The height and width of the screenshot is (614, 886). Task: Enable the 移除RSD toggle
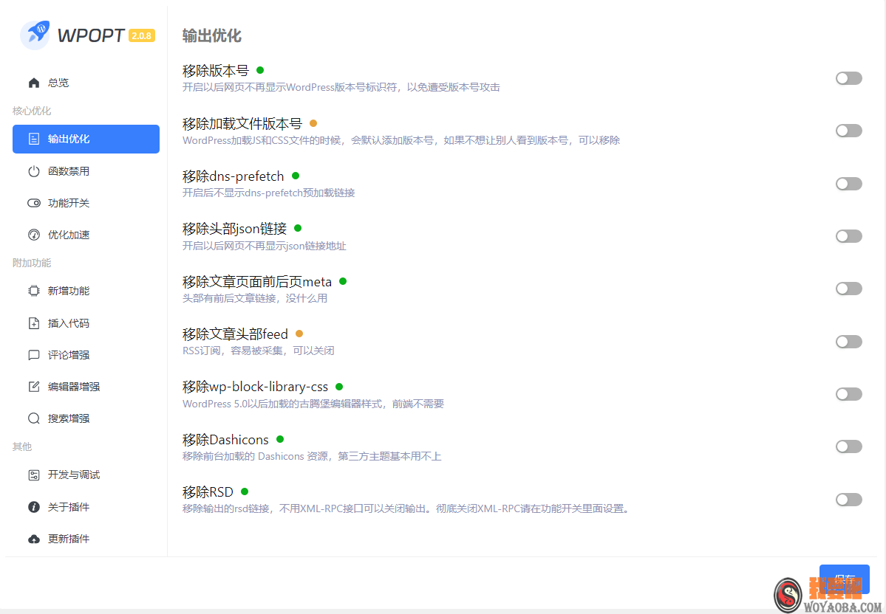pos(848,499)
